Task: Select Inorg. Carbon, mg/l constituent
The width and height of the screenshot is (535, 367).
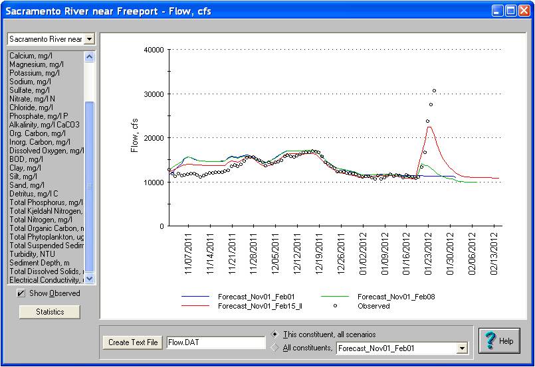Action: [x=40, y=142]
